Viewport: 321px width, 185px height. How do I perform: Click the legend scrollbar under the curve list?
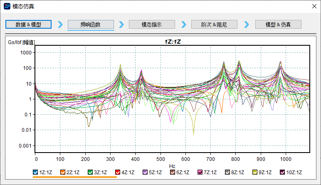pyautogui.click(x=75, y=177)
